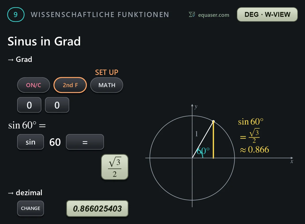Click the '→ Grad' step label
This screenshot has height=224, width=305.
click(x=20, y=59)
